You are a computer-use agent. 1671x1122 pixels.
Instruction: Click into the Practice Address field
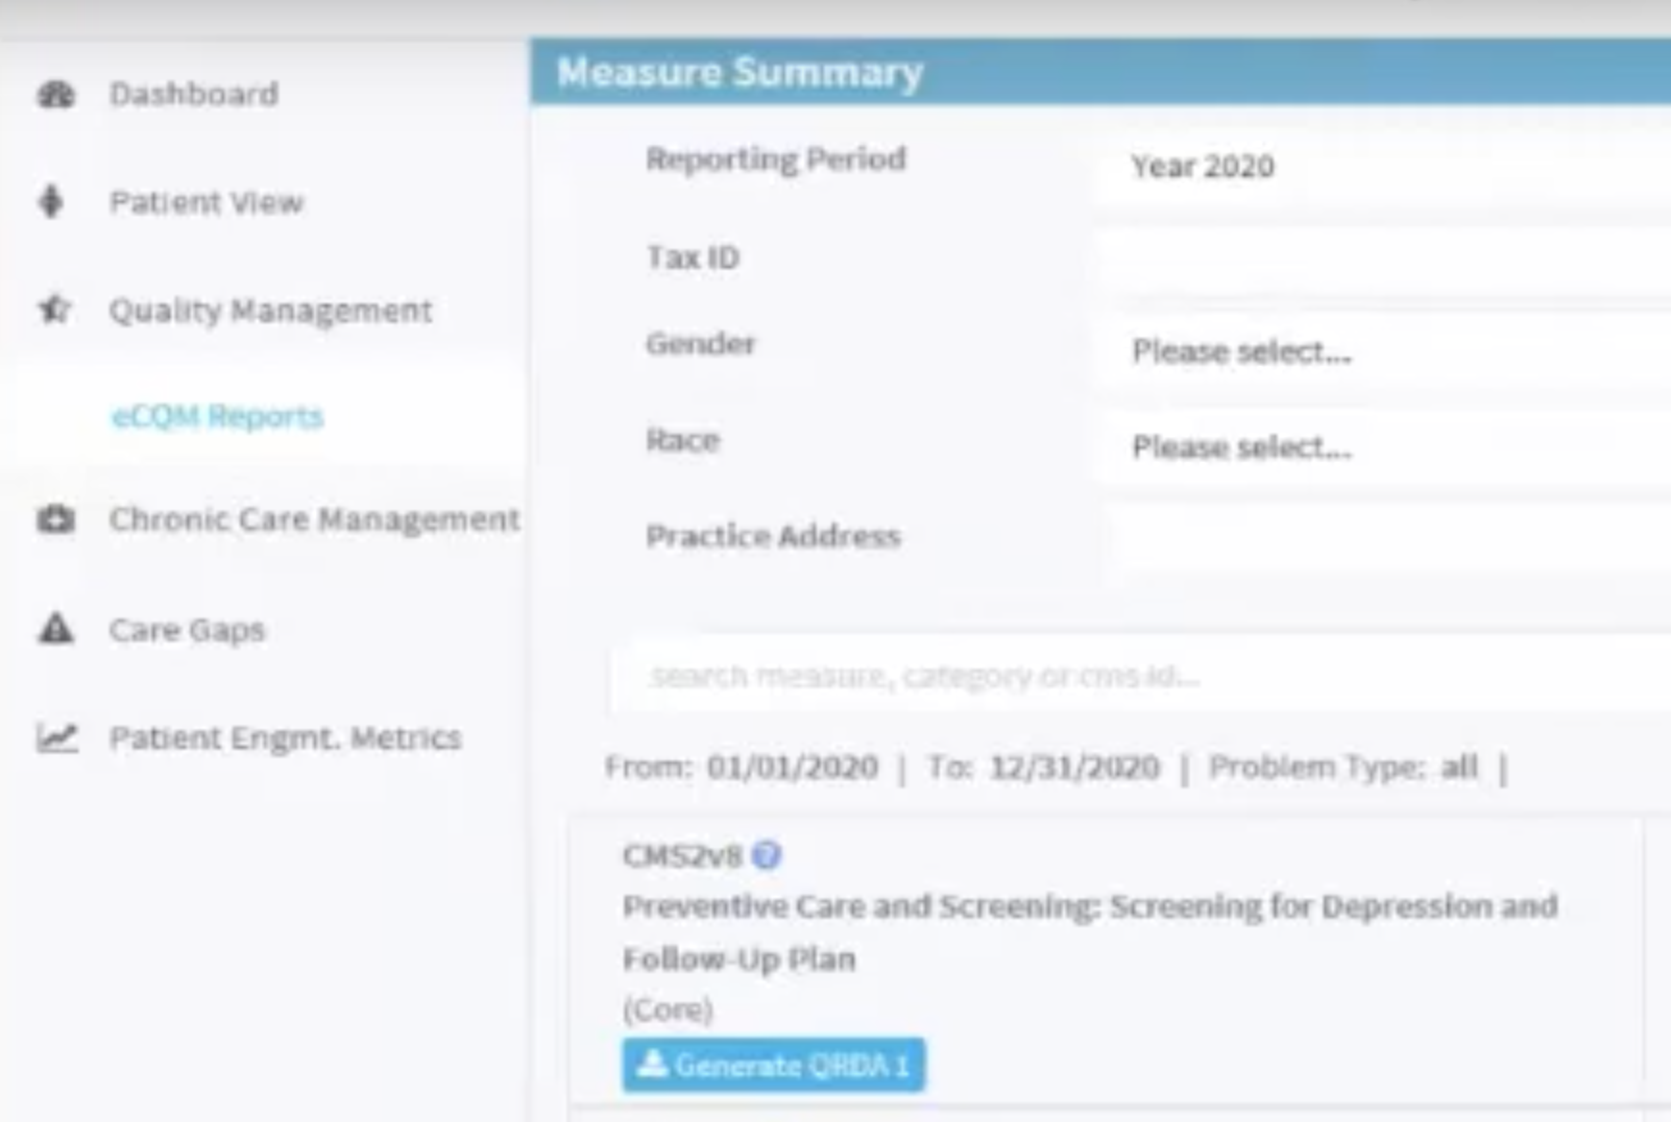1383,536
